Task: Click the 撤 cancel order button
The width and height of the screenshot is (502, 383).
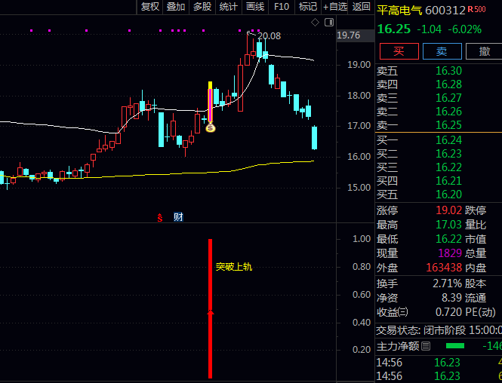Action: click(x=484, y=51)
